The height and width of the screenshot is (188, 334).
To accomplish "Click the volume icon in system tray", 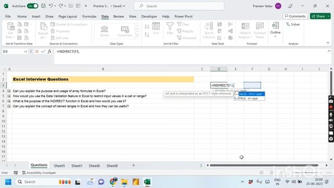I will click(x=293, y=182).
